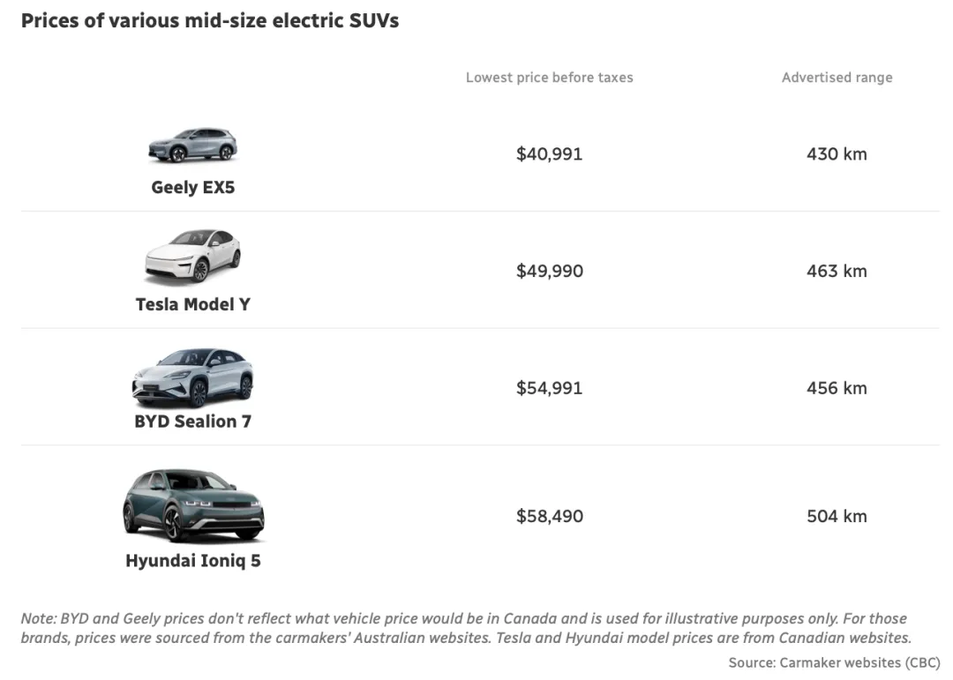This screenshot has height=680, width=953.
Task: Click the BYD Sealion 7 car image
Action: (x=192, y=377)
